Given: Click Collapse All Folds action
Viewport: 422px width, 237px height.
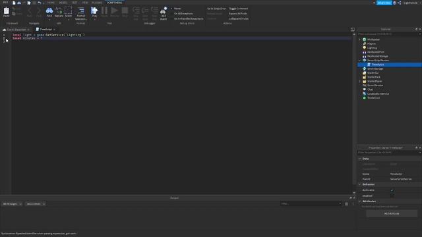Looking at the screenshot, I should point(239,19).
